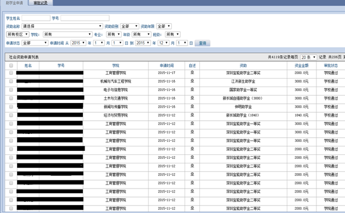
Task: Expand the 年级 dropdown
Action: point(142,34)
